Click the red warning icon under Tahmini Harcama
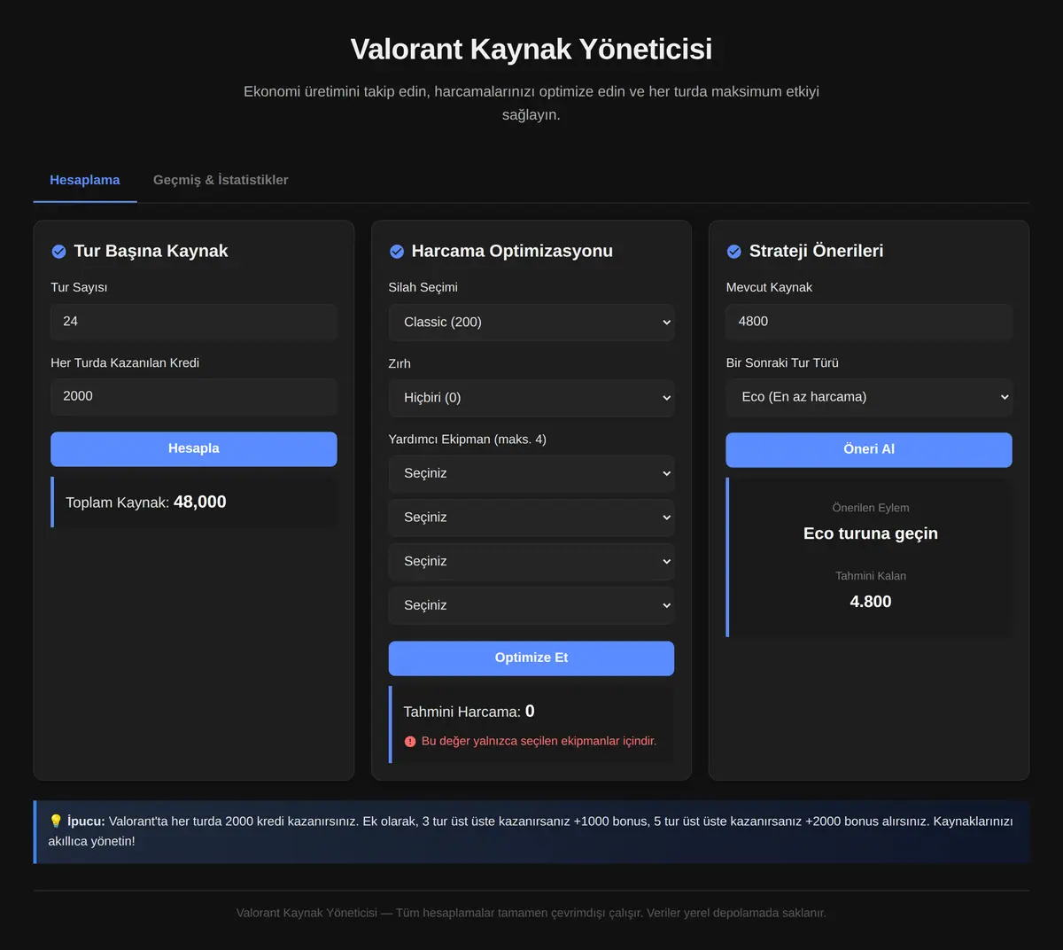Screen dimensions: 1063x950 tap(410, 742)
